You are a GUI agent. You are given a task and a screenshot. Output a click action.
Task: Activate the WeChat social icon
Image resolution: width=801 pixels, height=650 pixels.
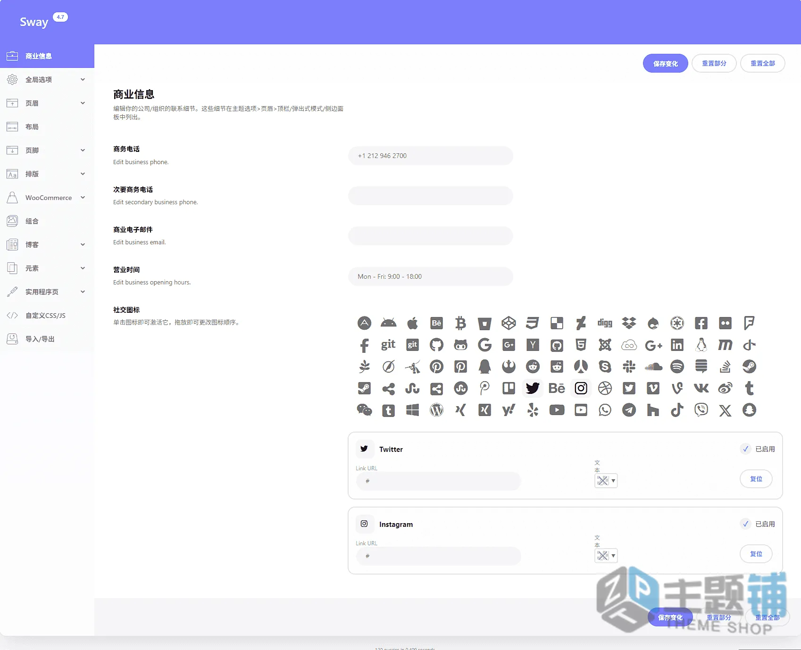coord(364,410)
